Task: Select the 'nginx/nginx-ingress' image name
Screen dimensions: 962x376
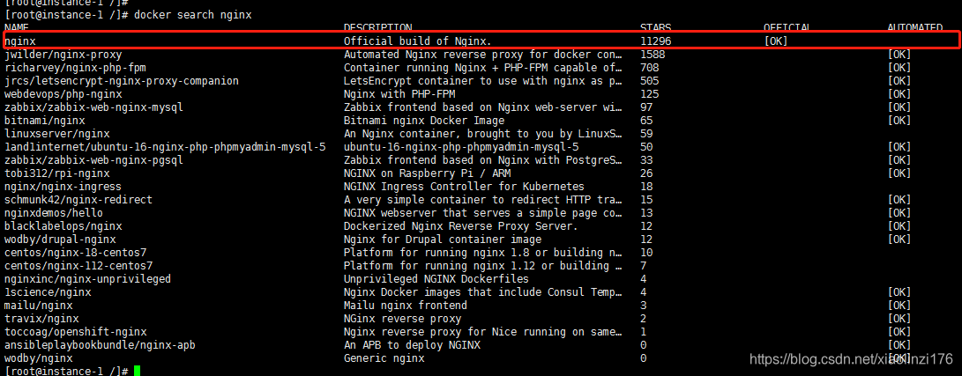Action: [x=63, y=186]
